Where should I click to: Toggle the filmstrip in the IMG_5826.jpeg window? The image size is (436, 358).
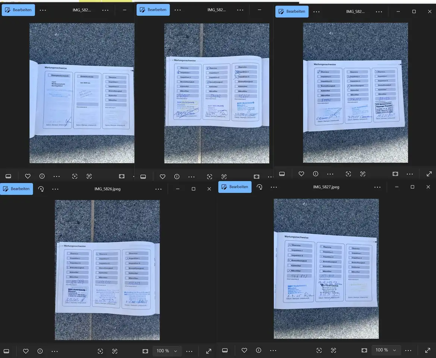pyautogui.click(x=6, y=351)
